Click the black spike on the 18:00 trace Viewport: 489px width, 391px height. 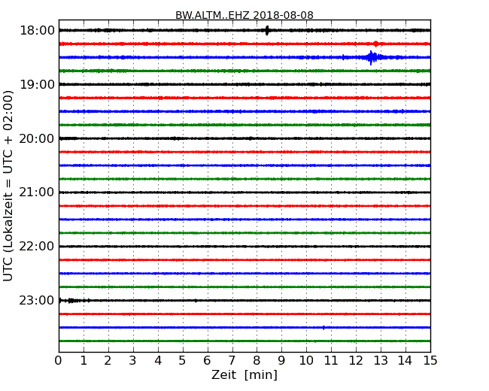click(x=267, y=30)
